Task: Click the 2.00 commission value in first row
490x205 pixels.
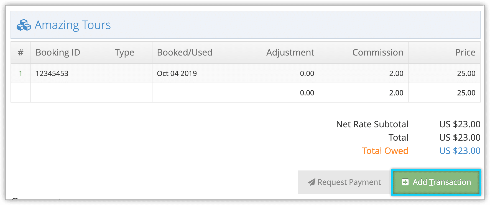Action: [x=396, y=73]
